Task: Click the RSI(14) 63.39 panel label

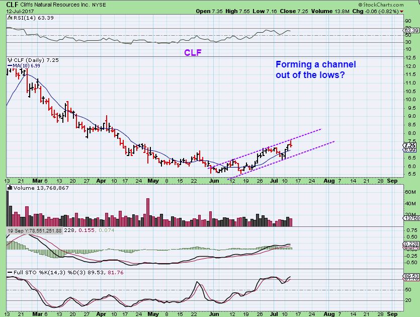Action: (33, 18)
